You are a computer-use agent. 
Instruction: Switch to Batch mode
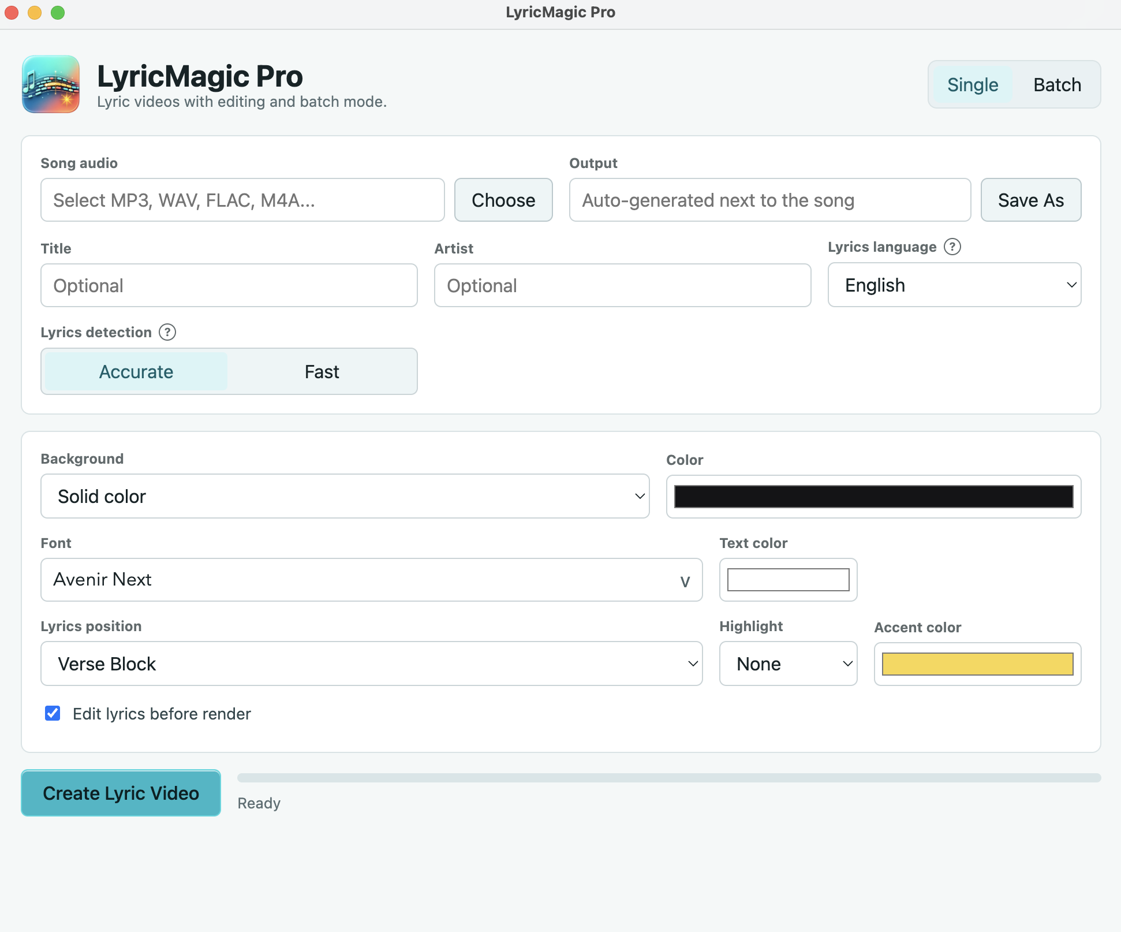(1057, 84)
